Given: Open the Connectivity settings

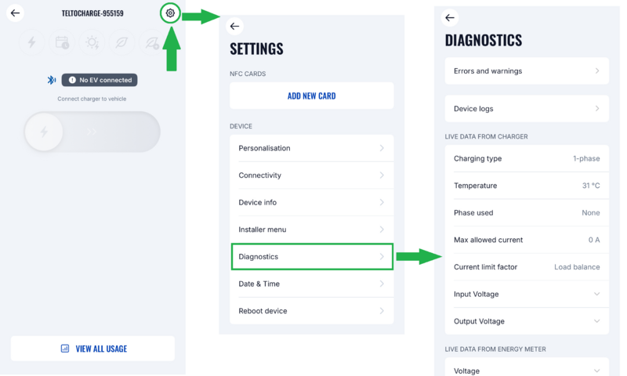Looking at the screenshot, I should click(311, 175).
